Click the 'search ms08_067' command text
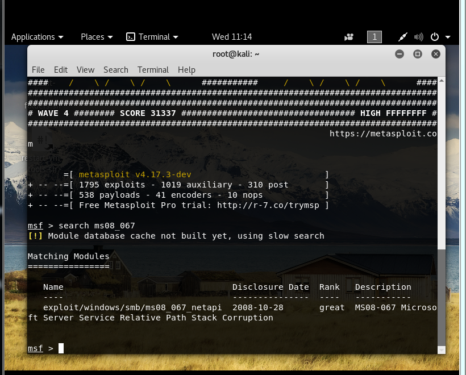The width and height of the screenshot is (466, 375). click(x=97, y=226)
